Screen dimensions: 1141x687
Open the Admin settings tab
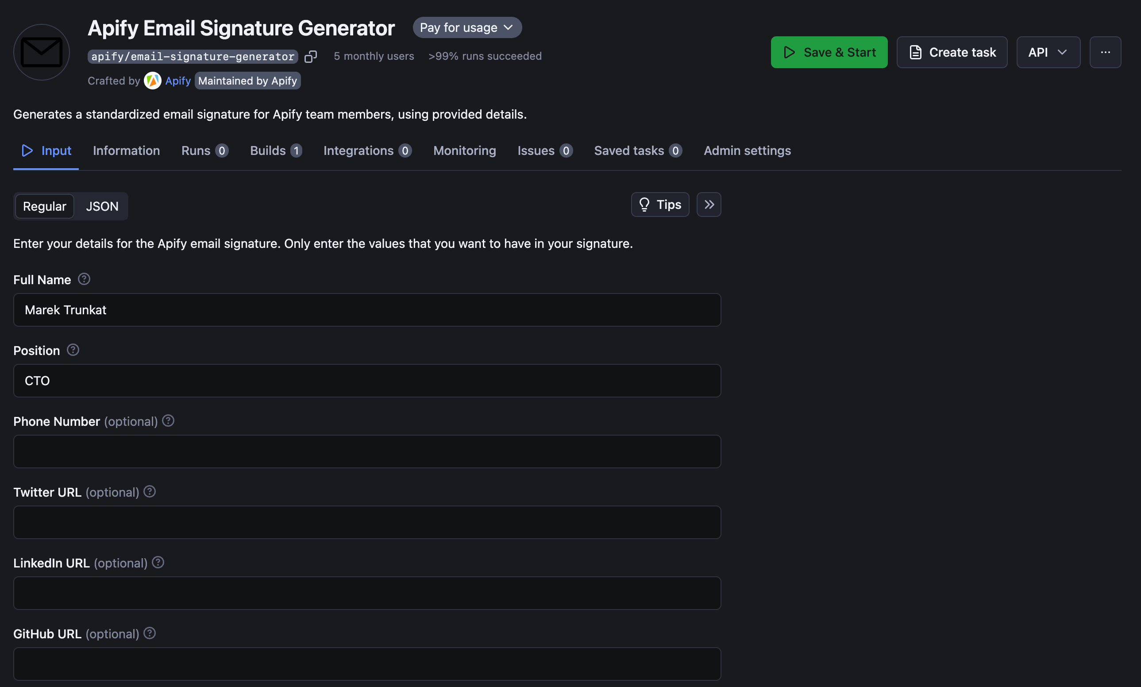click(x=747, y=151)
